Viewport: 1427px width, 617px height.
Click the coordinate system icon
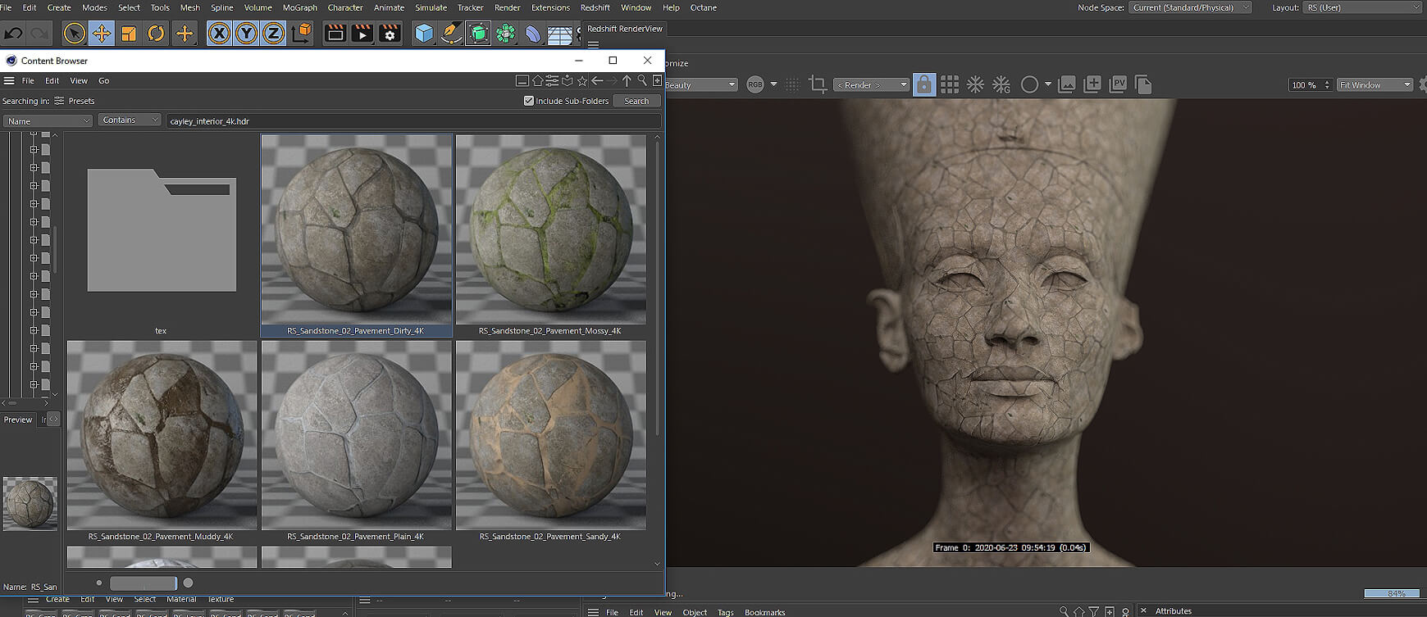tap(302, 34)
